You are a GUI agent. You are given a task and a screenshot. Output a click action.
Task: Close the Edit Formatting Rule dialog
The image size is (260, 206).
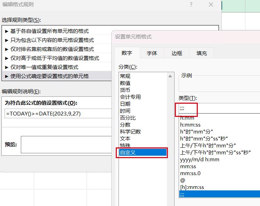[x=211, y=5]
